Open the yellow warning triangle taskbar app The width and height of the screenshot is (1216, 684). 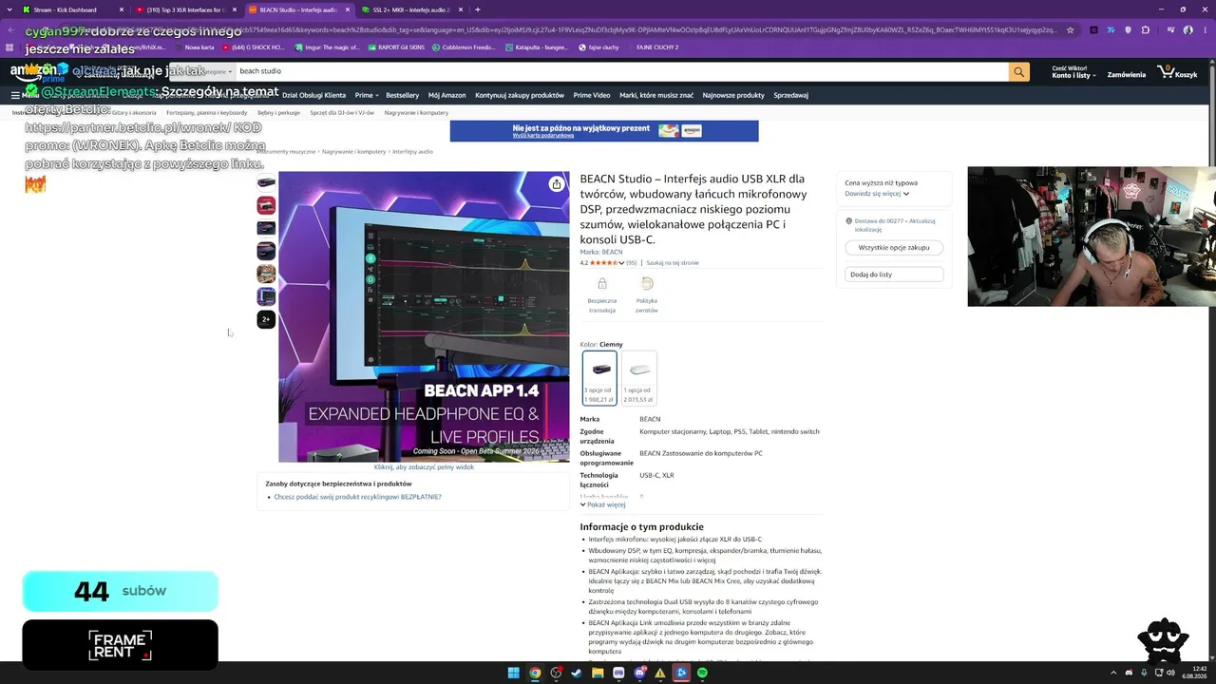tap(660, 673)
